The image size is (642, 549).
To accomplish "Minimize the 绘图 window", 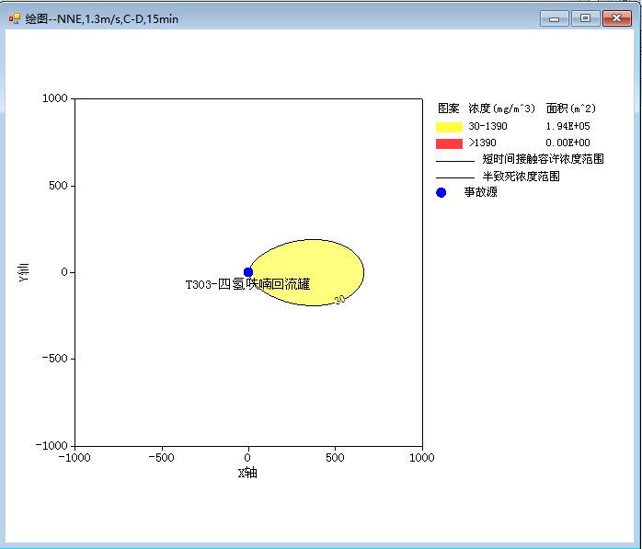I will tap(554, 18).
